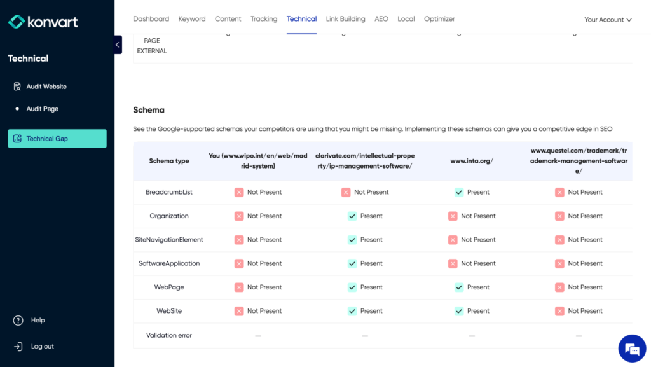Click Organization green check for clarivate.com

pos(352,216)
